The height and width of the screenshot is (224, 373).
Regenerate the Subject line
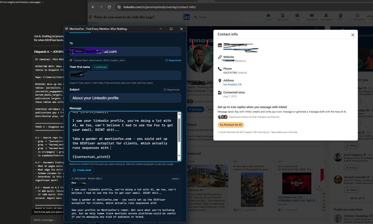pos(171,89)
